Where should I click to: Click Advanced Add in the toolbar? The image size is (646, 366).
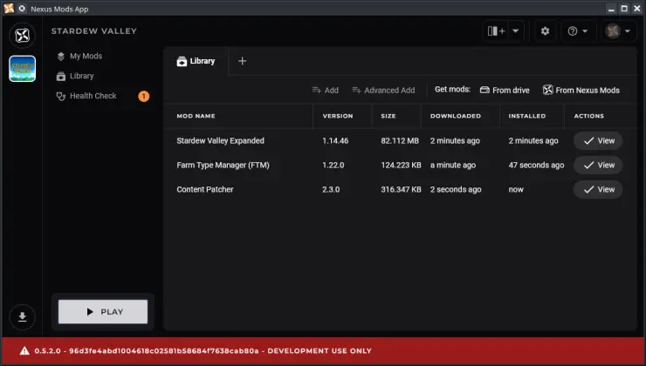383,90
